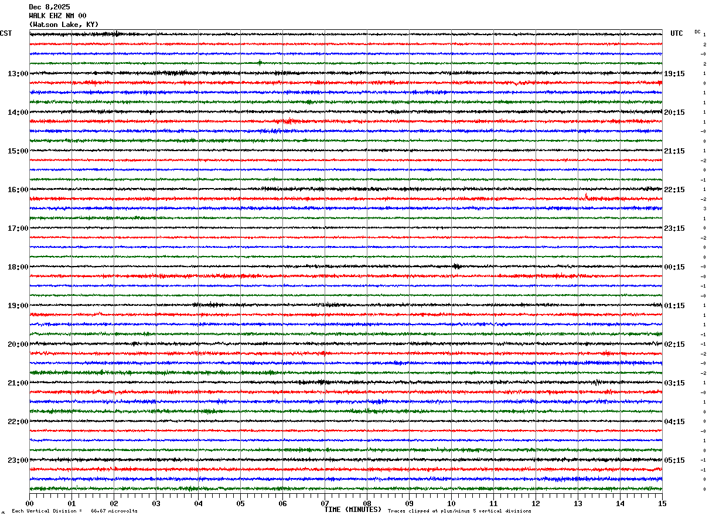Image resolution: width=709 pixels, height=519 pixels.
Task: Select the station code "WALK EHZ NM 00"
Action: (x=57, y=16)
